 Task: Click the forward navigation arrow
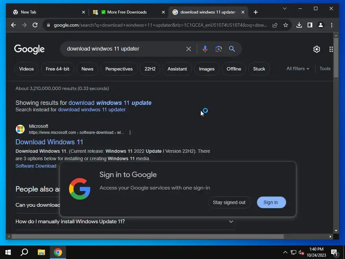coord(24,25)
